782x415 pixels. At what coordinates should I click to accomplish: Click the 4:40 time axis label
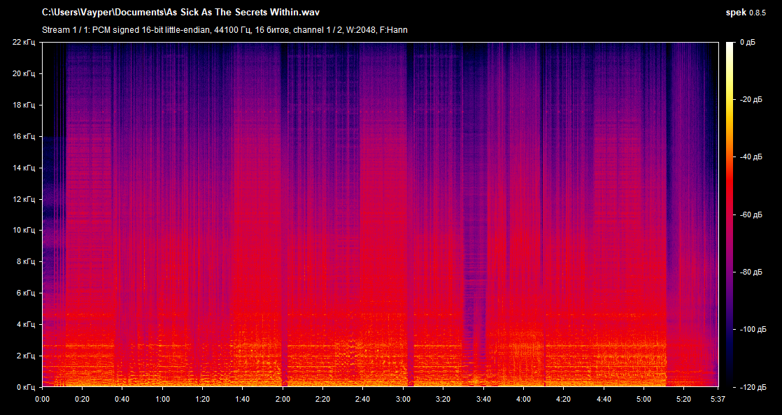coord(604,400)
